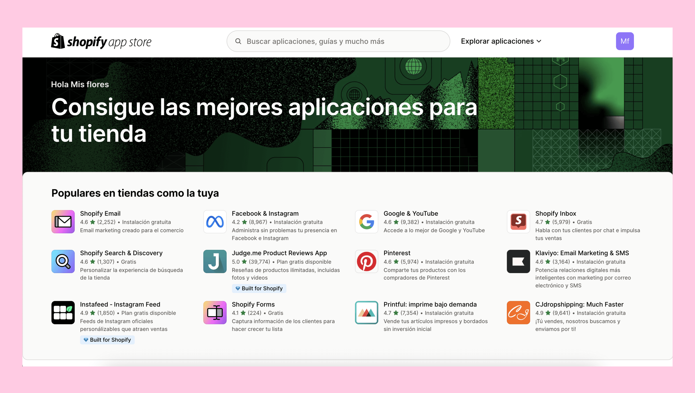Open the Instafeed grid icon
Viewport: 695px width, 393px height.
pos(63,313)
